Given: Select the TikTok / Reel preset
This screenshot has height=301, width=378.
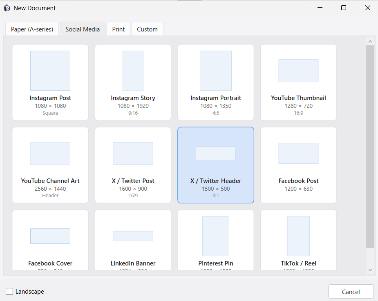Looking at the screenshot, I should pos(298,240).
